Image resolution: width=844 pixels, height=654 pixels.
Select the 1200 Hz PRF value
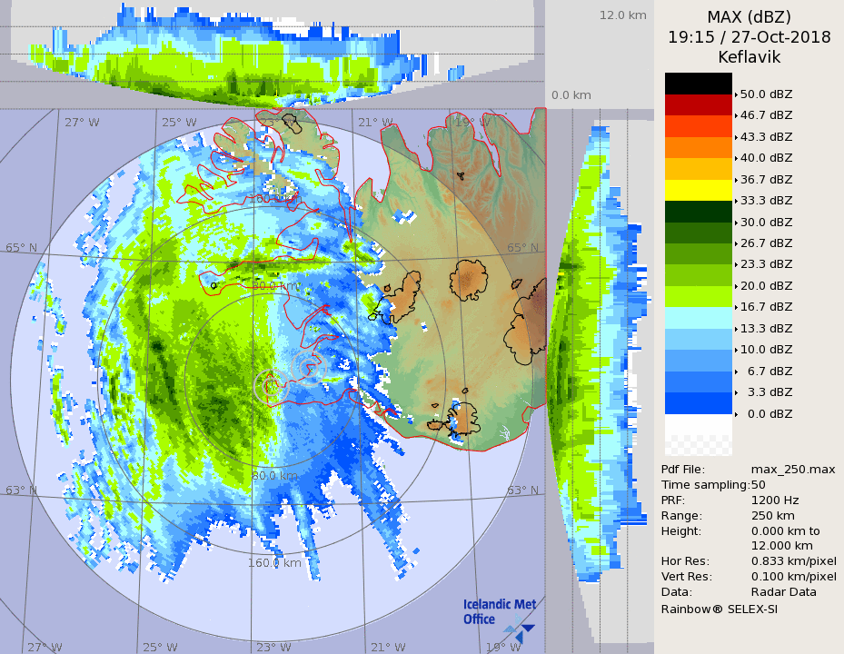pos(775,500)
